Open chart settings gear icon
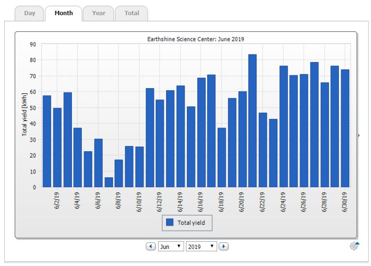The height and width of the screenshot is (266, 371). click(x=353, y=246)
